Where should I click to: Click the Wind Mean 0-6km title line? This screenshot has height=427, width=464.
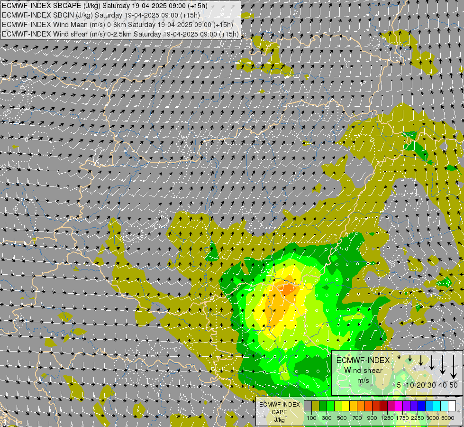pos(118,25)
